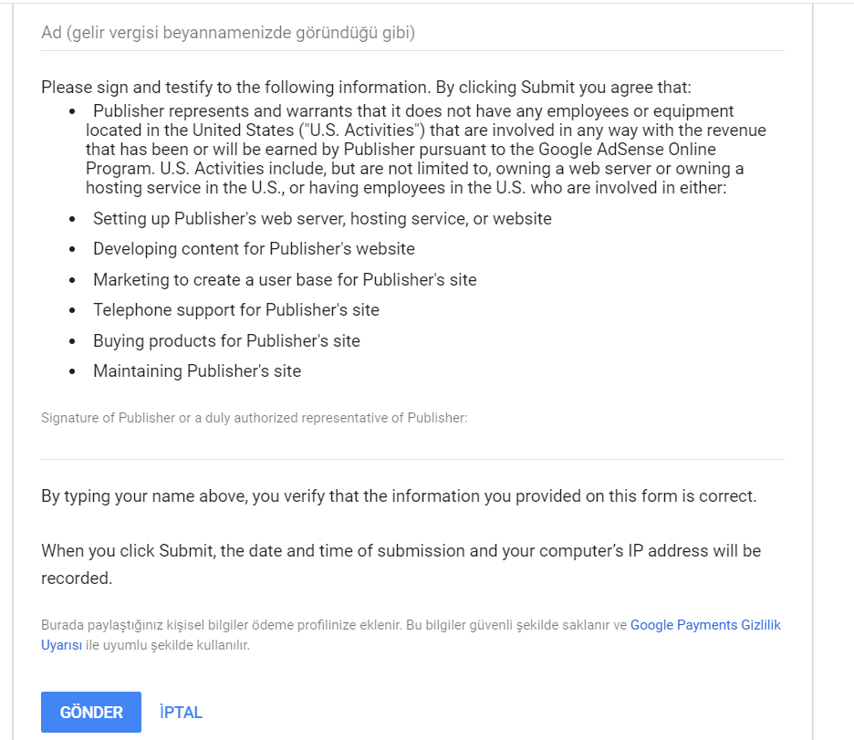
Task: Click 'Marketing to create a user base' bullet
Action: (285, 280)
